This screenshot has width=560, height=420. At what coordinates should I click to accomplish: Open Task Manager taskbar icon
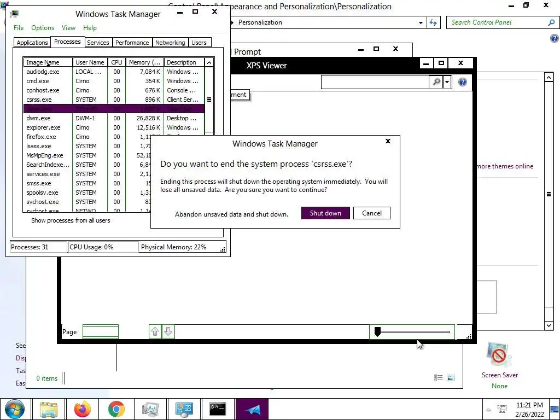coord(150,409)
